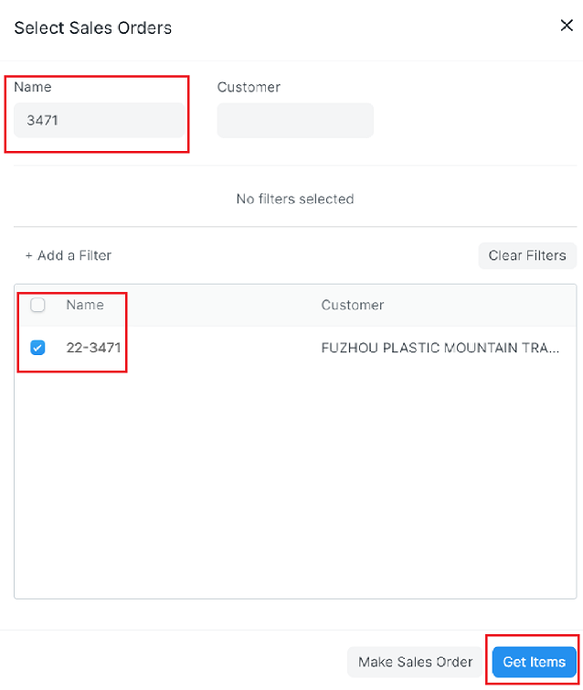Tick the select-all checkbox in list header
The height and width of the screenshot is (690, 583).
point(38,306)
